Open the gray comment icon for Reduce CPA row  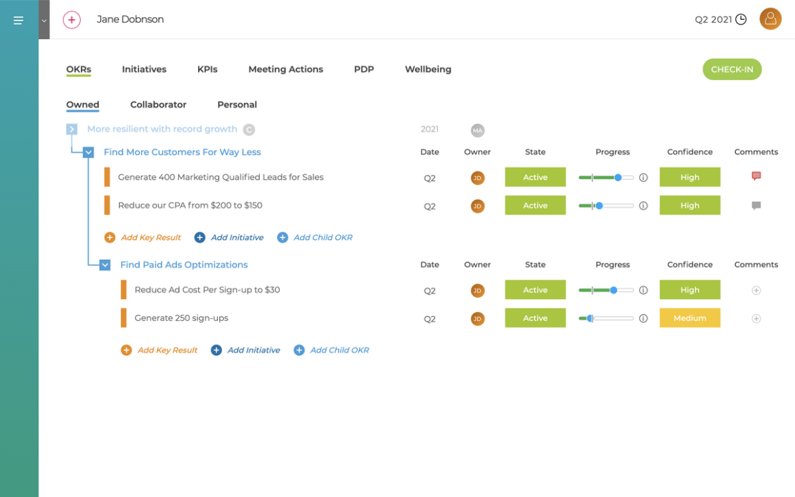pyautogui.click(x=756, y=204)
